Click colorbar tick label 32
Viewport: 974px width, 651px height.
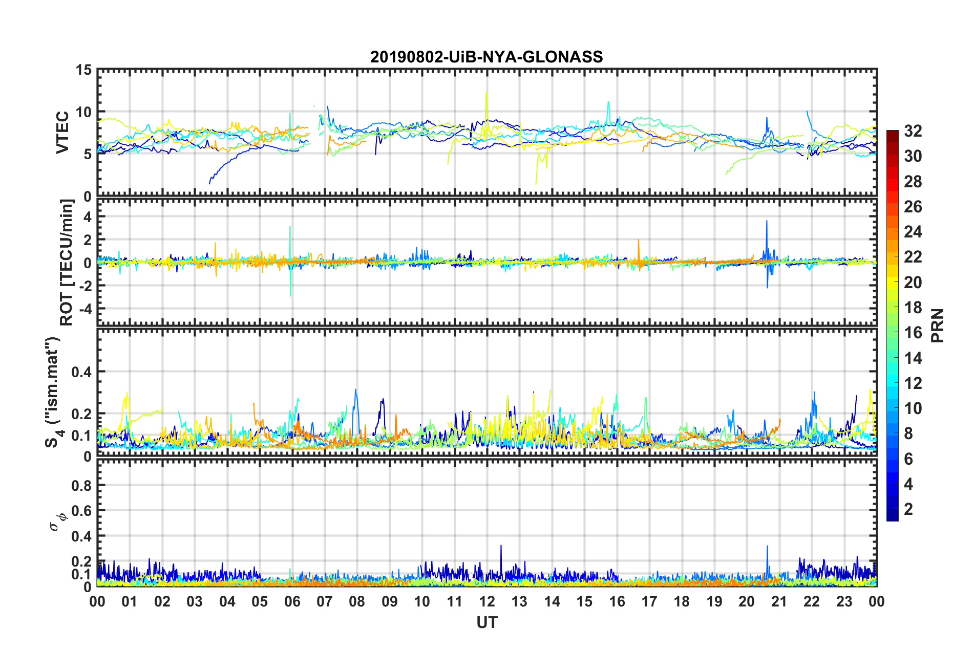913,131
